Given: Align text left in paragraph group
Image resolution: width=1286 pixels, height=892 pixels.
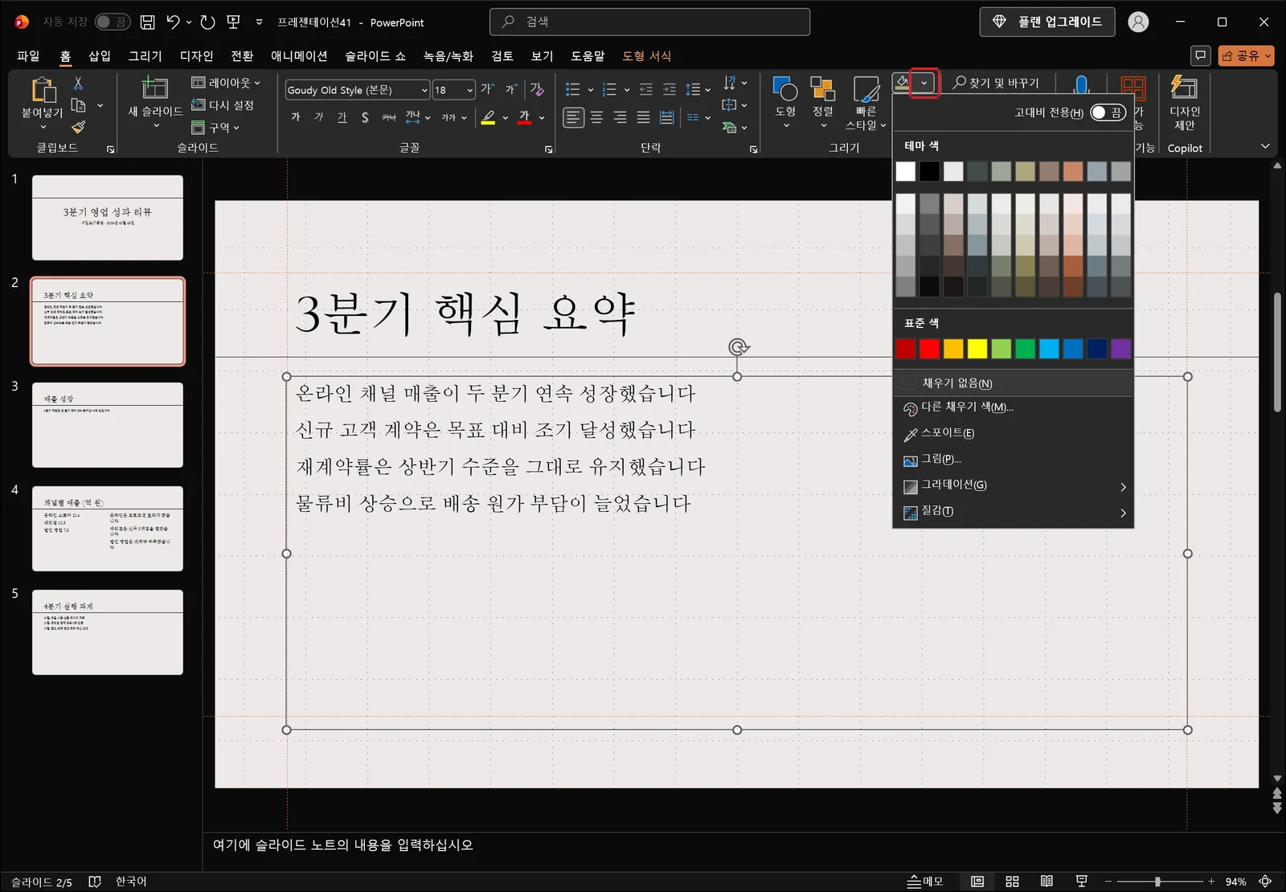Looking at the screenshot, I should tap(573, 117).
